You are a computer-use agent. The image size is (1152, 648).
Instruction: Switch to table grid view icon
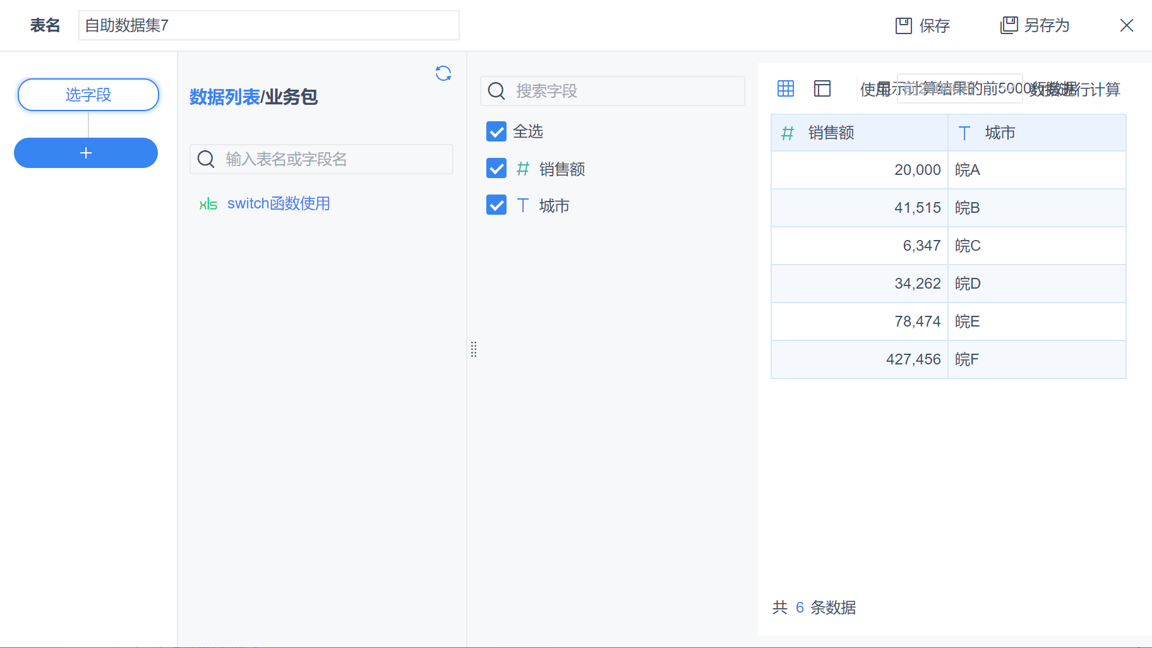(x=786, y=88)
